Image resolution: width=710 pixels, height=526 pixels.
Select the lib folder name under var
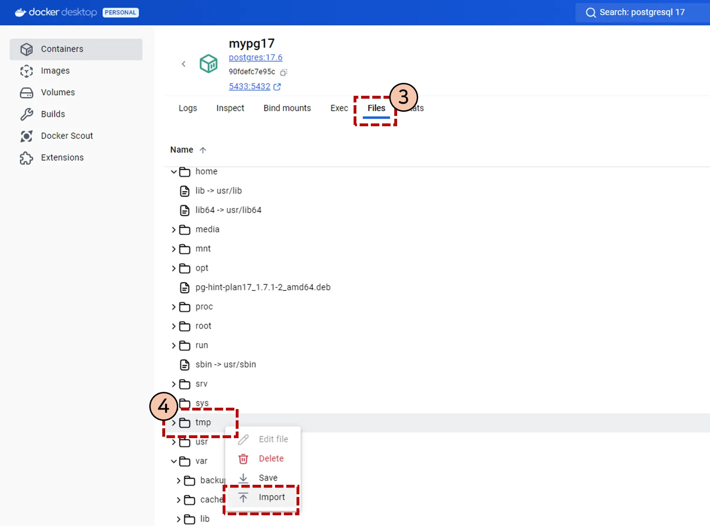[x=205, y=519]
